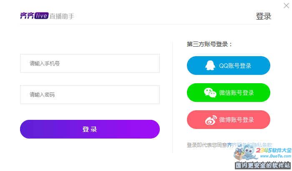
Task: Submit with the purple 登录 button
Action: click(x=90, y=129)
